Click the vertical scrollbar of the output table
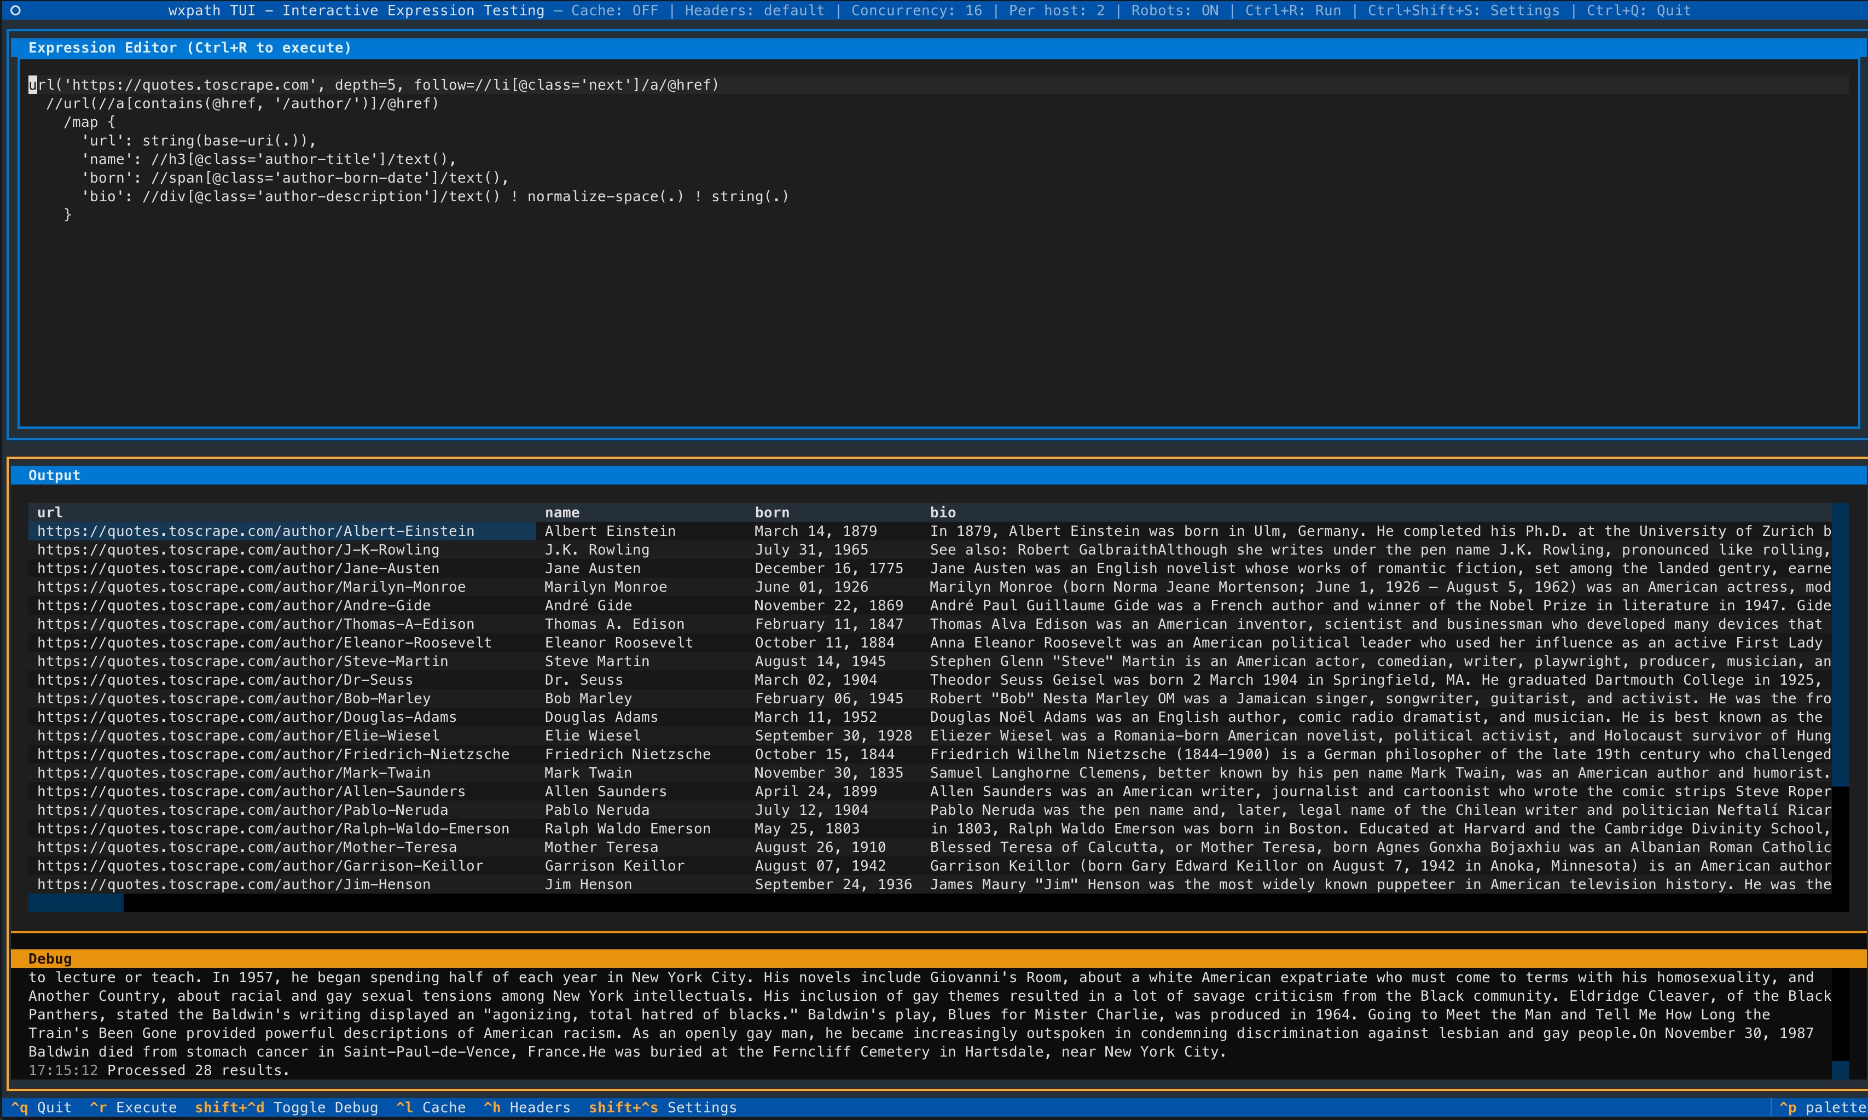This screenshot has height=1120, width=1868. point(1840,698)
